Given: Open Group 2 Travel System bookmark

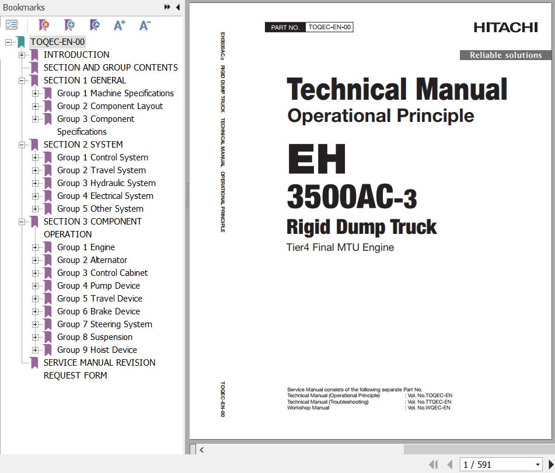Looking at the screenshot, I should tap(102, 170).
